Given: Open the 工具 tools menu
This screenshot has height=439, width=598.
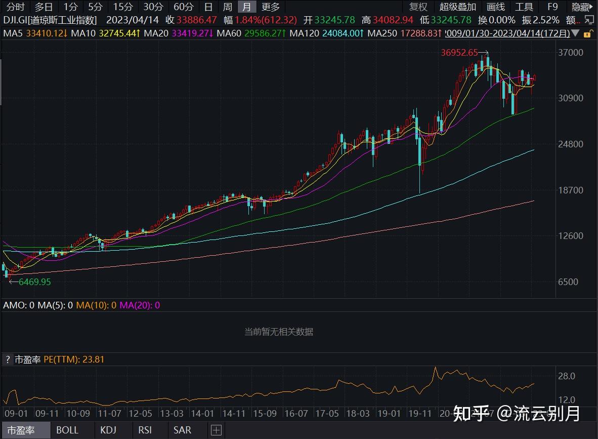Looking at the screenshot, I should point(524,7).
